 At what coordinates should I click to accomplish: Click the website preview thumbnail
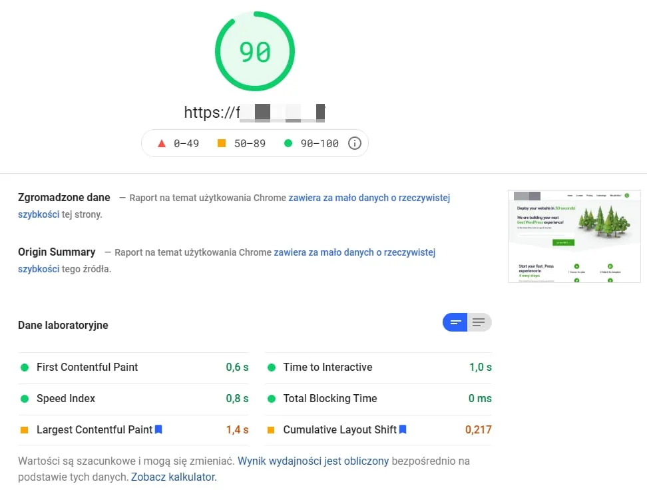(x=574, y=236)
